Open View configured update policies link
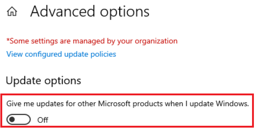This screenshot has height=132, width=255. (x=61, y=54)
